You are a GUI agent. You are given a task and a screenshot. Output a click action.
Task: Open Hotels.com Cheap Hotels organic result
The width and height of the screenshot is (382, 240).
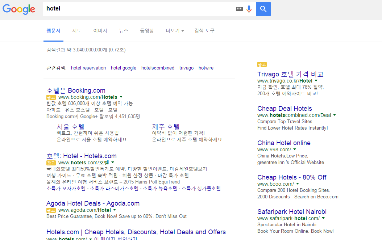(x=136, y=232)
